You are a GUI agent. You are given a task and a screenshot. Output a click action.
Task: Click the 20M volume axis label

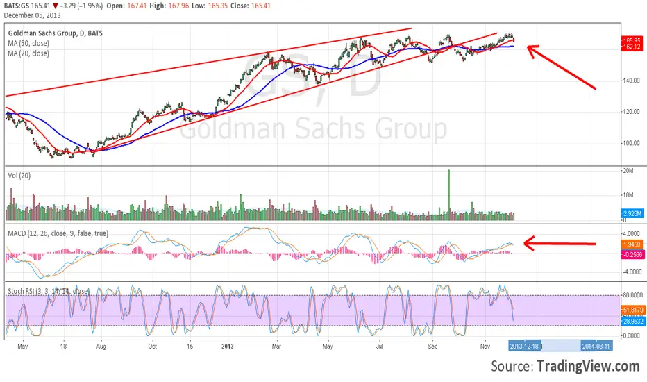coord(628,171)
